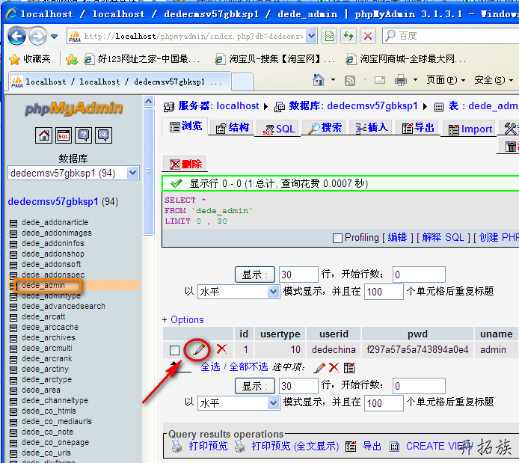Click the add-to-favorites bar star icon
Image resolution: width=519 pixels, height=463 pixels.
pyautogui.click(x=72, y=59)
